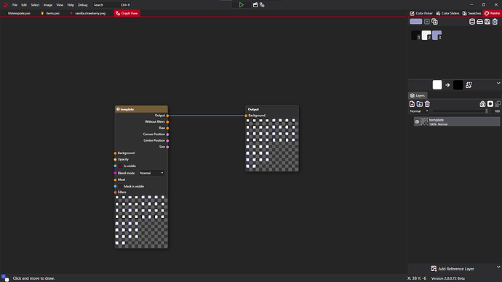This screenshot has height=282, width=502.
Task: Add current color to palette with plus icon
Action: coord(427,22)
